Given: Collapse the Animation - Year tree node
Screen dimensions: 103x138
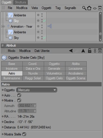Looking at the screenshot, I should tap(3, 27).
